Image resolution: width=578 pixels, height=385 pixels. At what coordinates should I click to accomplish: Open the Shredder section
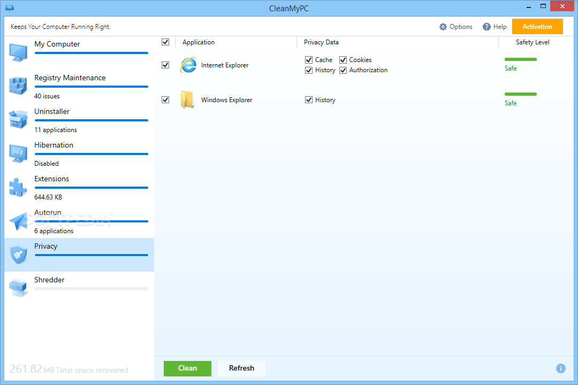pyautogui.click(x=79, y=288)
